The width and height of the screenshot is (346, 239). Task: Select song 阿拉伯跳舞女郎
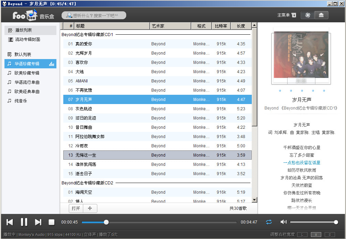[157, 136]
